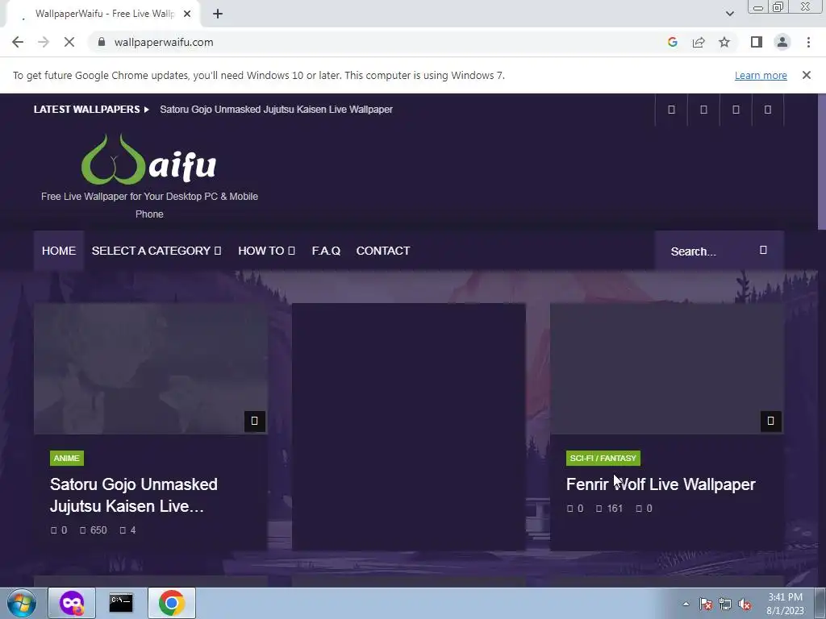Screen dimensions: 826x619
Task: Open the second top-bar social icon
Action: (703, 110)
